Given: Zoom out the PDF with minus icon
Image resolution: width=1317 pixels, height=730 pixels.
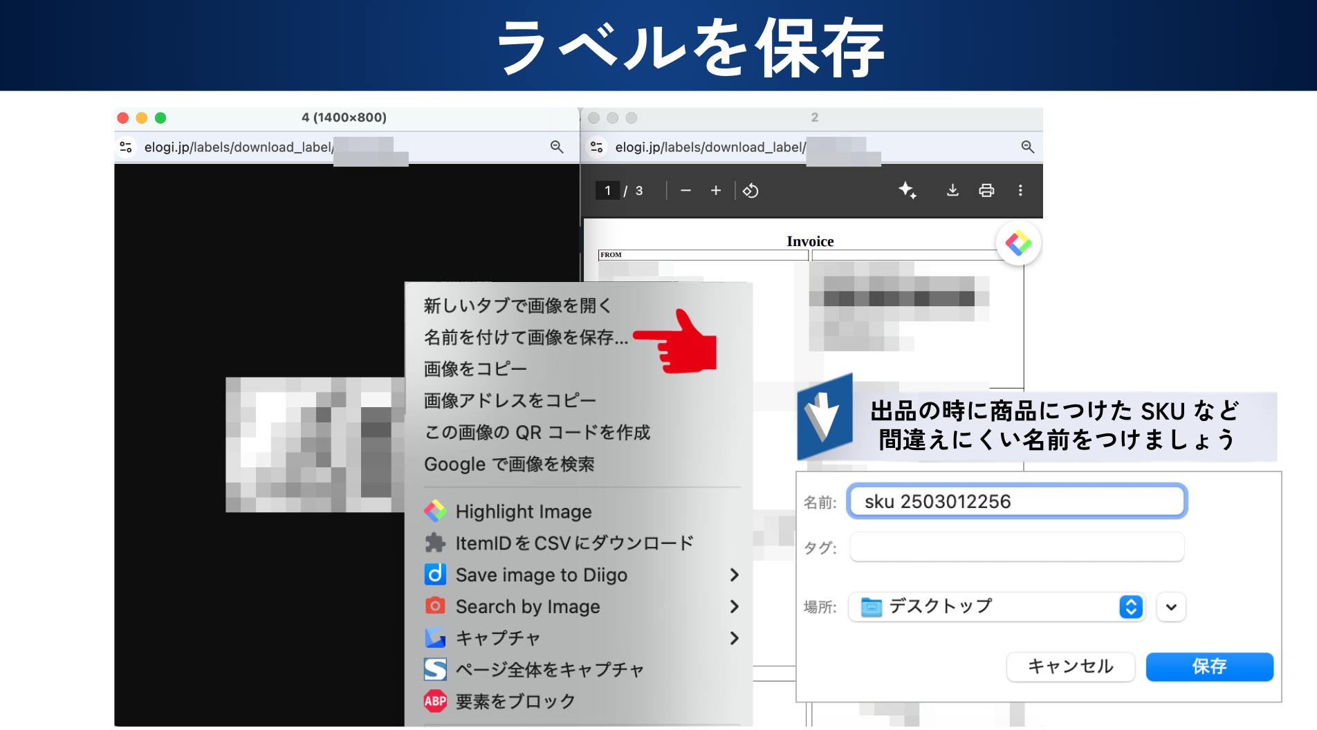Looking at the screenshot, I should pyautogui.click(x=685, y=191).
